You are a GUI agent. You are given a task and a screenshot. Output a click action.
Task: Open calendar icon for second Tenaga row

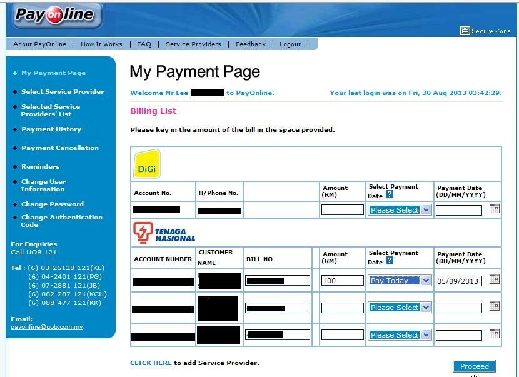pyautogui.click(x=494, y=306)
